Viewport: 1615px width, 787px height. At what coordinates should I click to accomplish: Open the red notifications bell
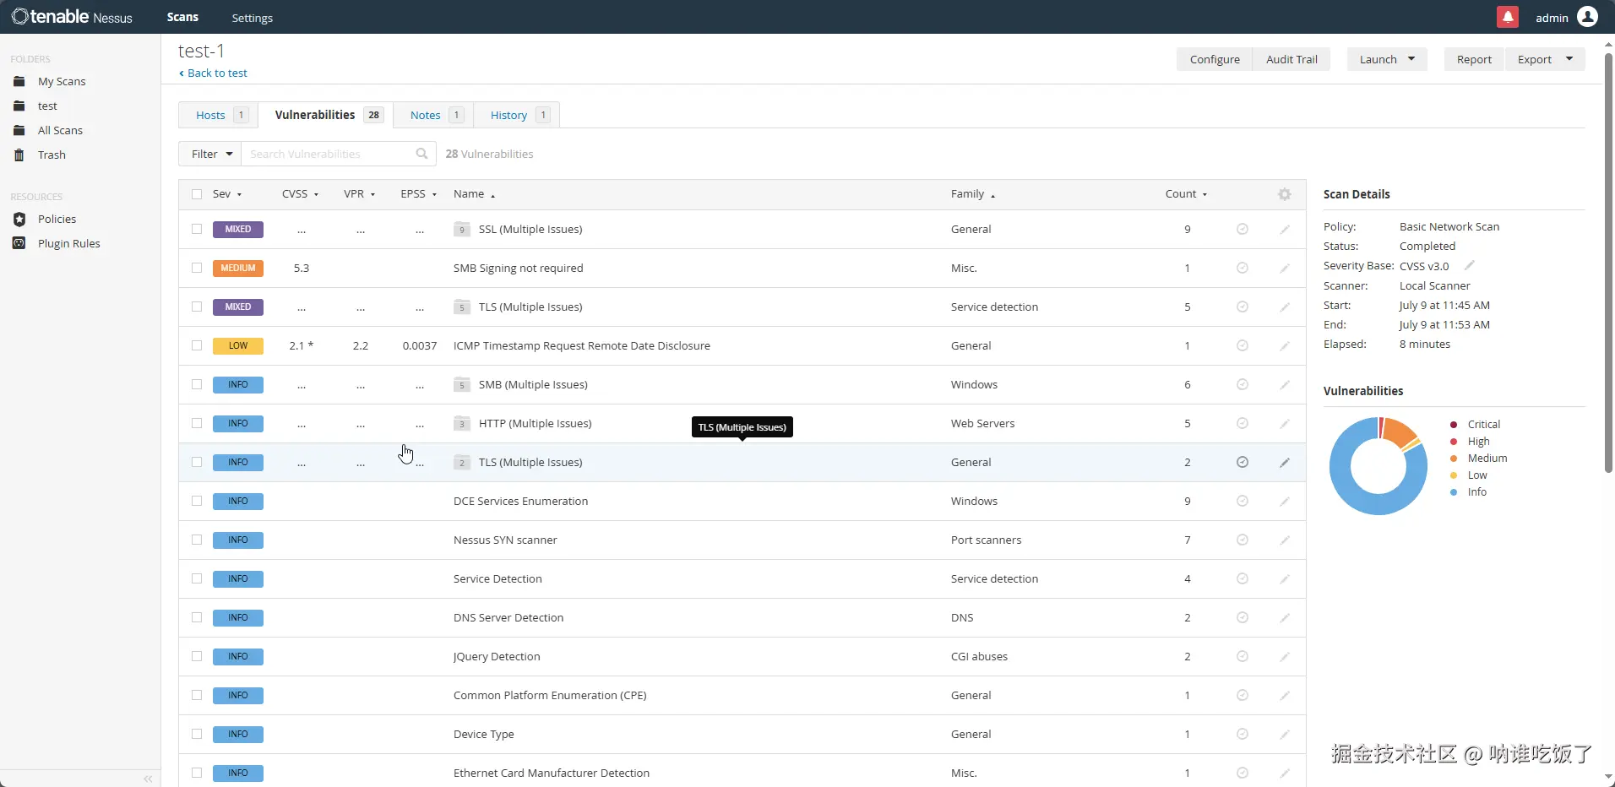point(1508,17)
